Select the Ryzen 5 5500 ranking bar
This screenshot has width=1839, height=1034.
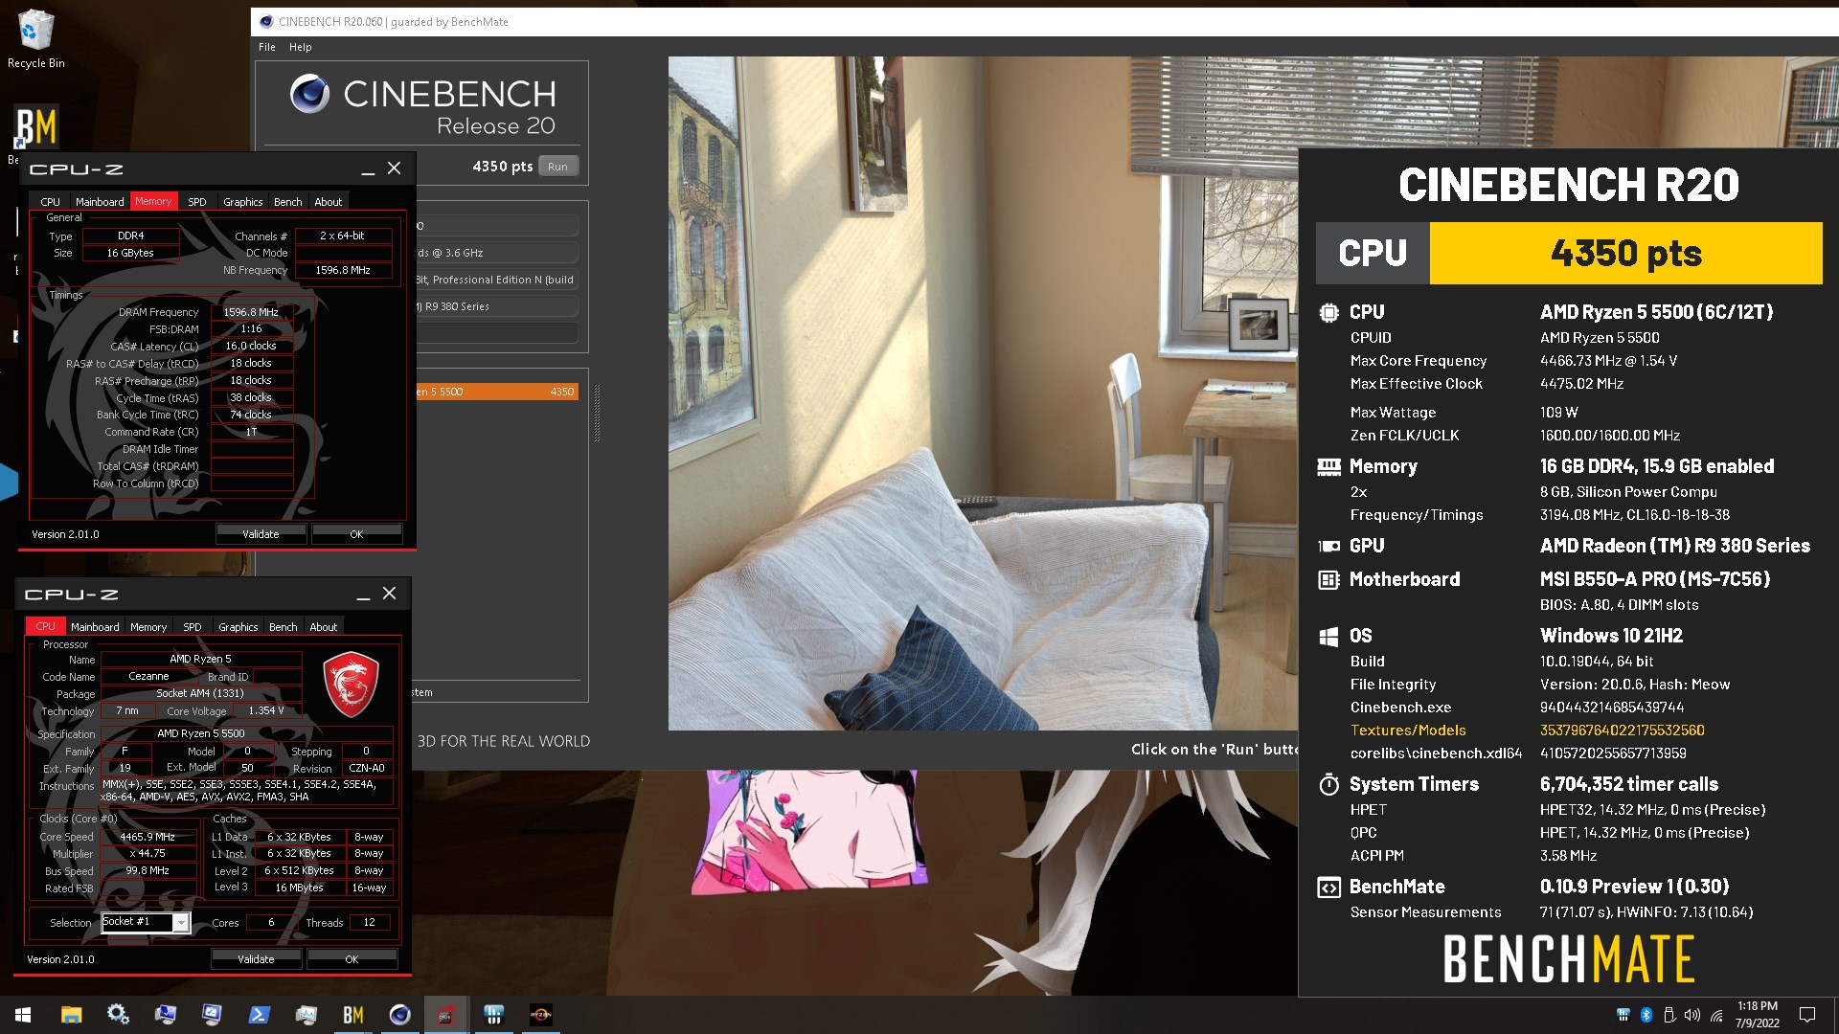(x=496, y=392)
